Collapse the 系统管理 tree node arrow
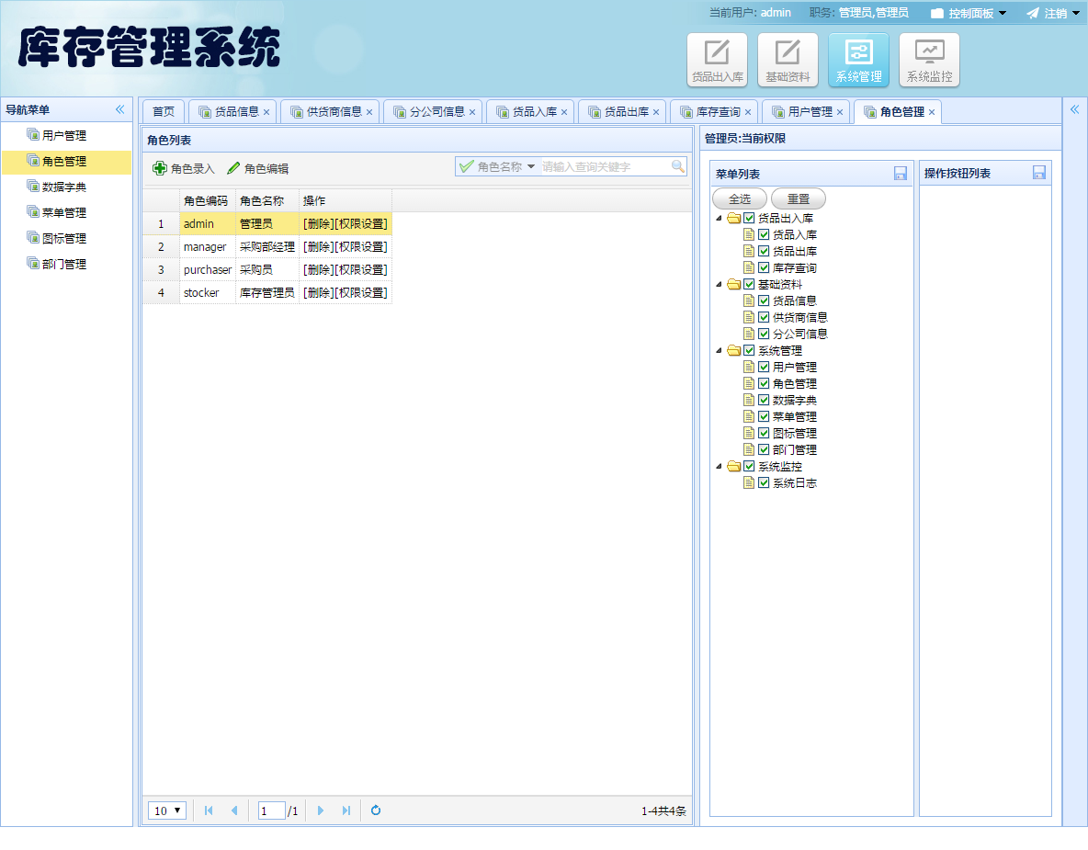This screenshot has height=850, width=1088. tap(719, 350)
